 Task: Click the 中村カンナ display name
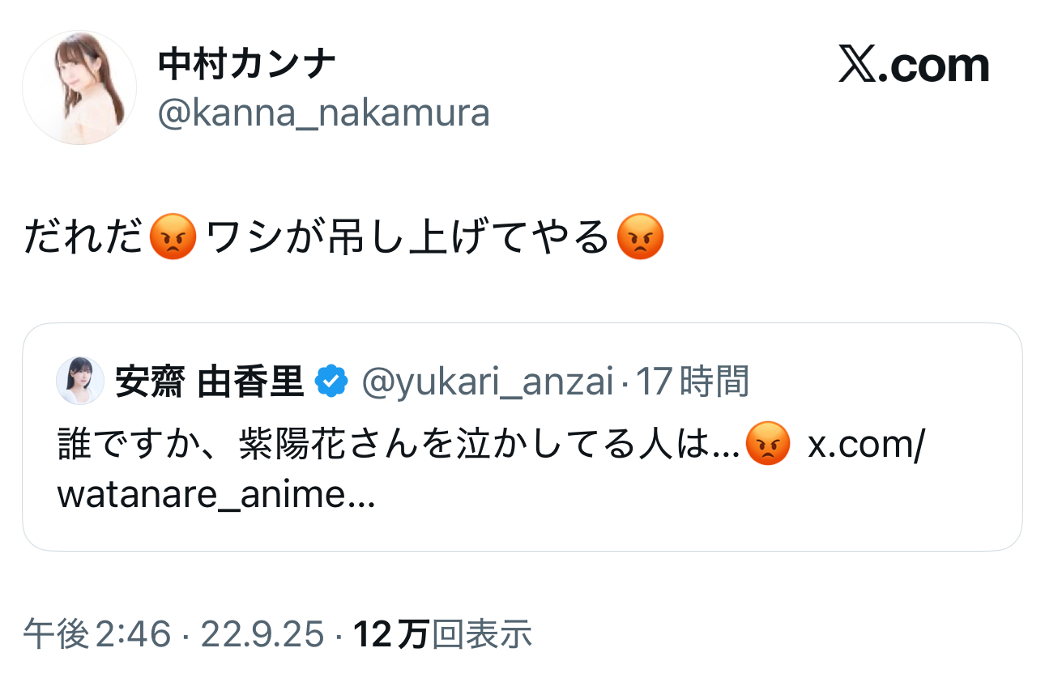point(247,64)
